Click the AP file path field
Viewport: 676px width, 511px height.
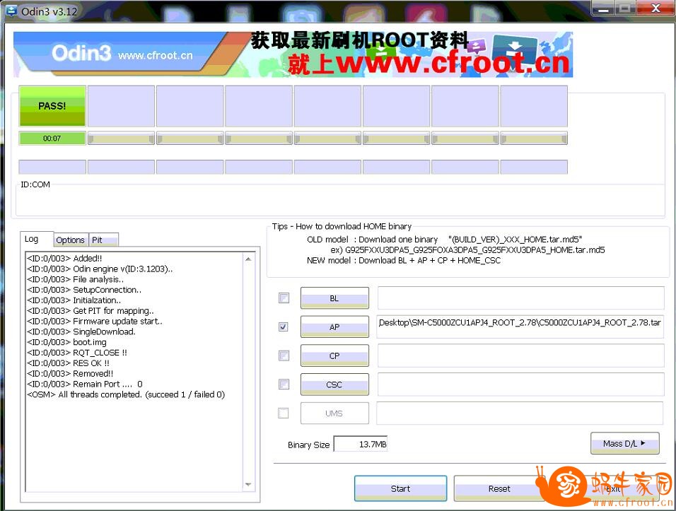coord(520,327)
